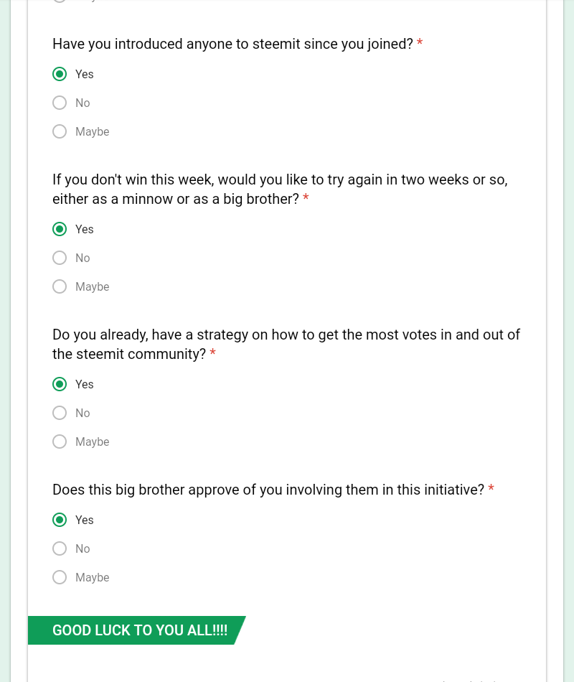Pick Yes for having a vote strategy

point(60,384)
